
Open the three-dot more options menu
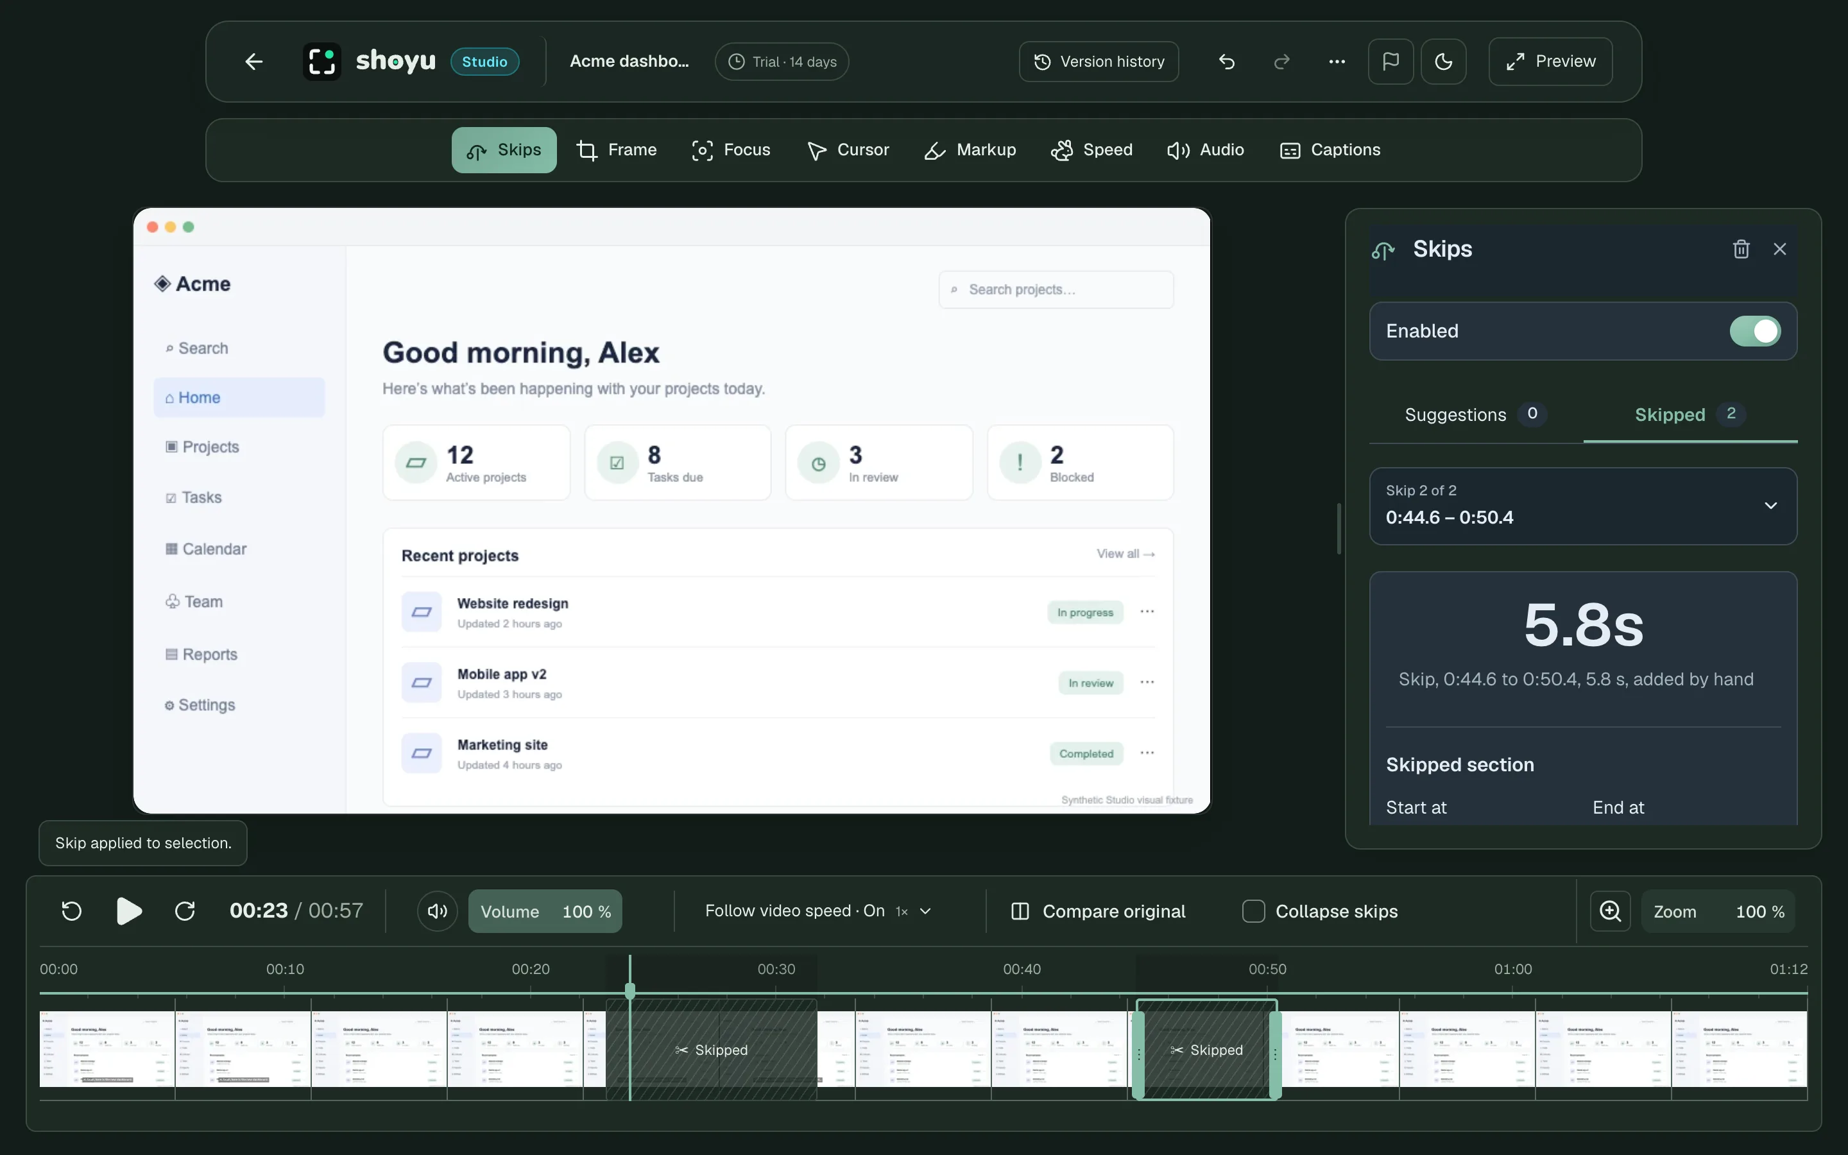pyautogui.click(x=1337, y=62)
